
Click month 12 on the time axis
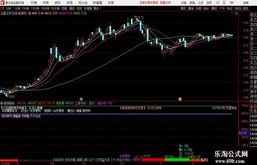click(x=122, y=163)
